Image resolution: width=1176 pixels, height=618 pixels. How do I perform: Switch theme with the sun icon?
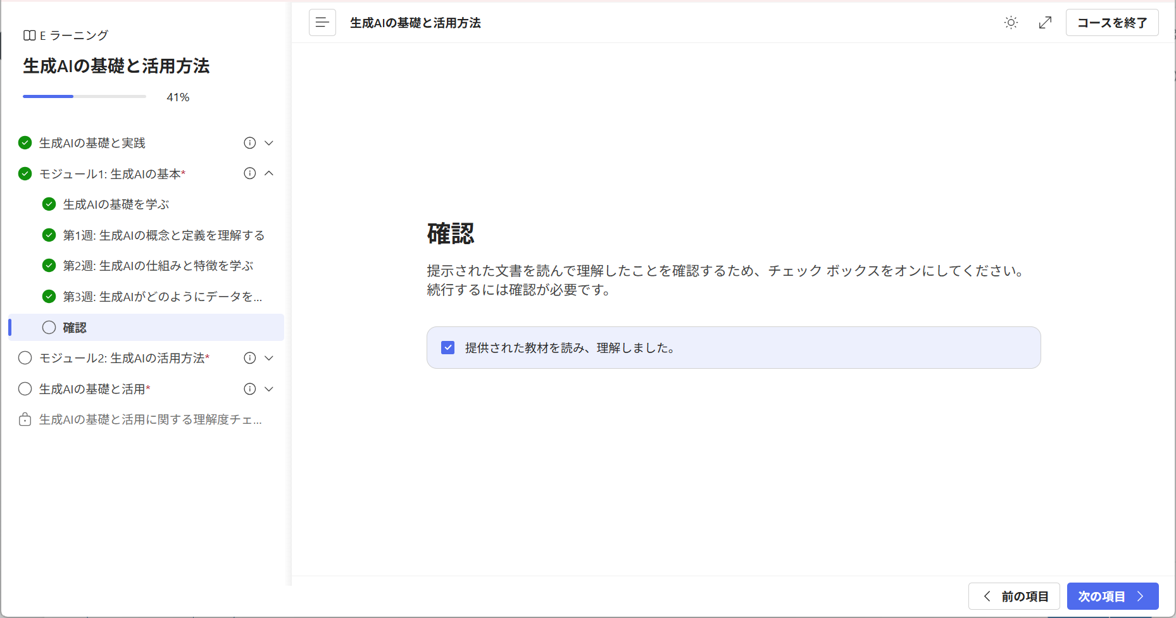pyautogui.click(x=1011, y=23)
